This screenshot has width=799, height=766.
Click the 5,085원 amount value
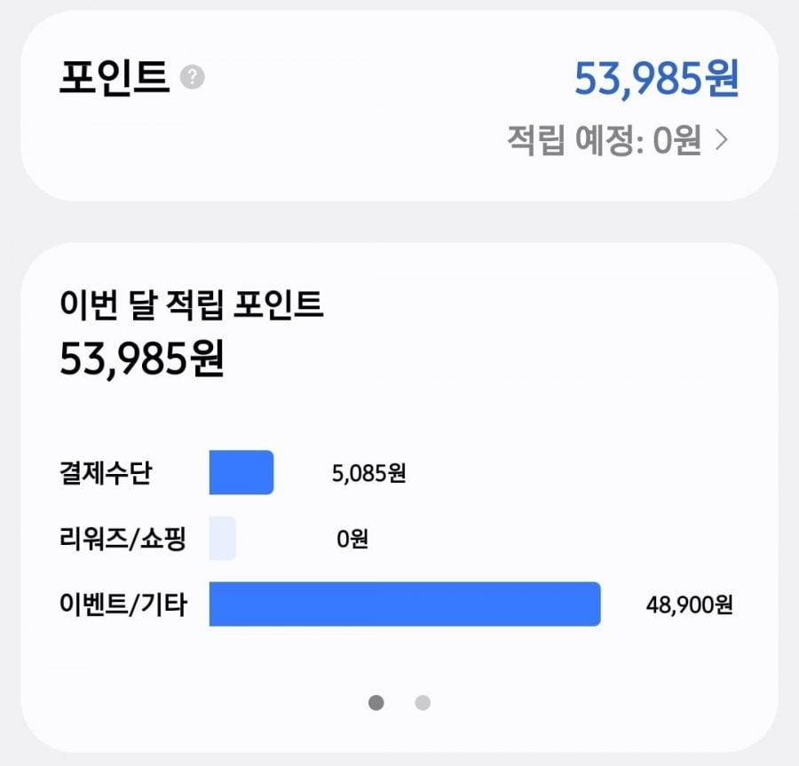click(x=369, y=473)
